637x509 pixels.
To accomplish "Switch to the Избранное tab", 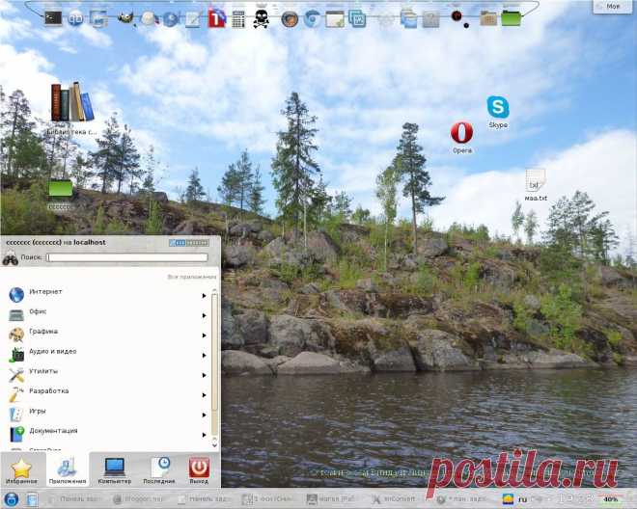I will click(x=22, y=469).
